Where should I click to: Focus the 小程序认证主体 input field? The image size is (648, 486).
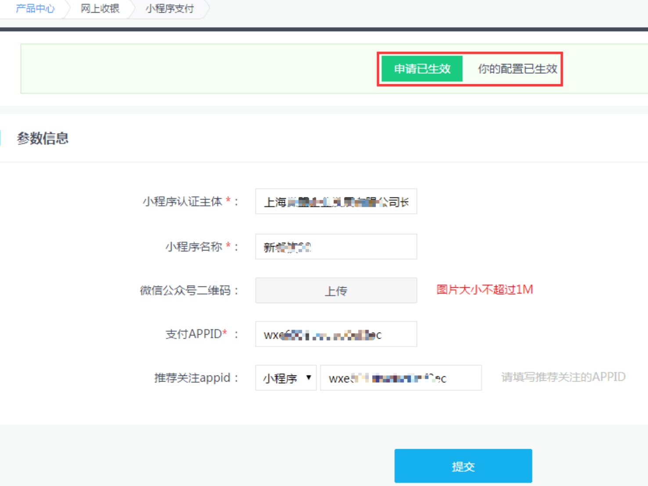(336, 202)
